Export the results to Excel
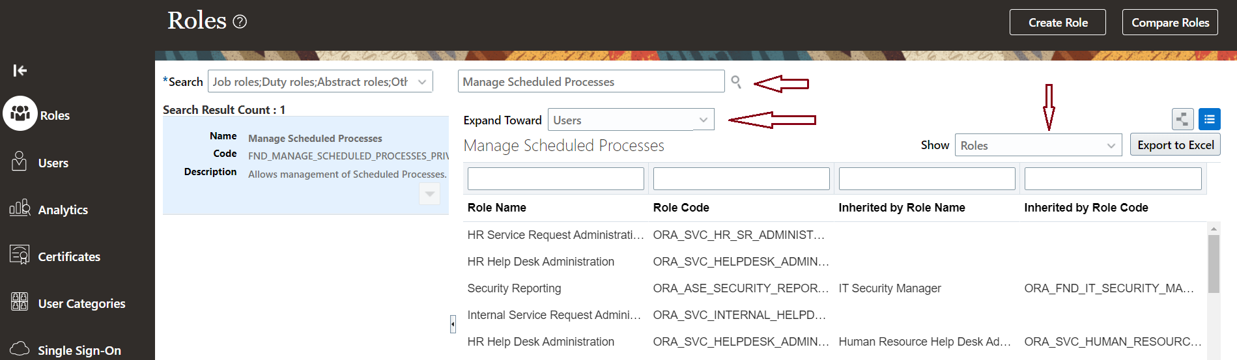Image resolution: width=1237 pixels, height=360 pixels. pyautogui.click(x=1175, y=145)
